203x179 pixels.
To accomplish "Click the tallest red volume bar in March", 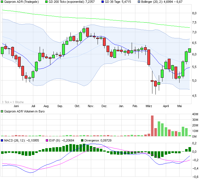I will click(152, 126).
